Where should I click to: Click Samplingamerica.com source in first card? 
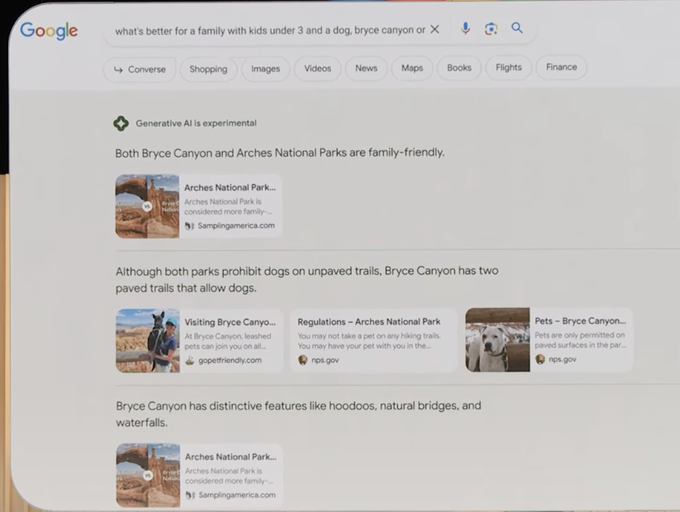click(x=236, y=226)
